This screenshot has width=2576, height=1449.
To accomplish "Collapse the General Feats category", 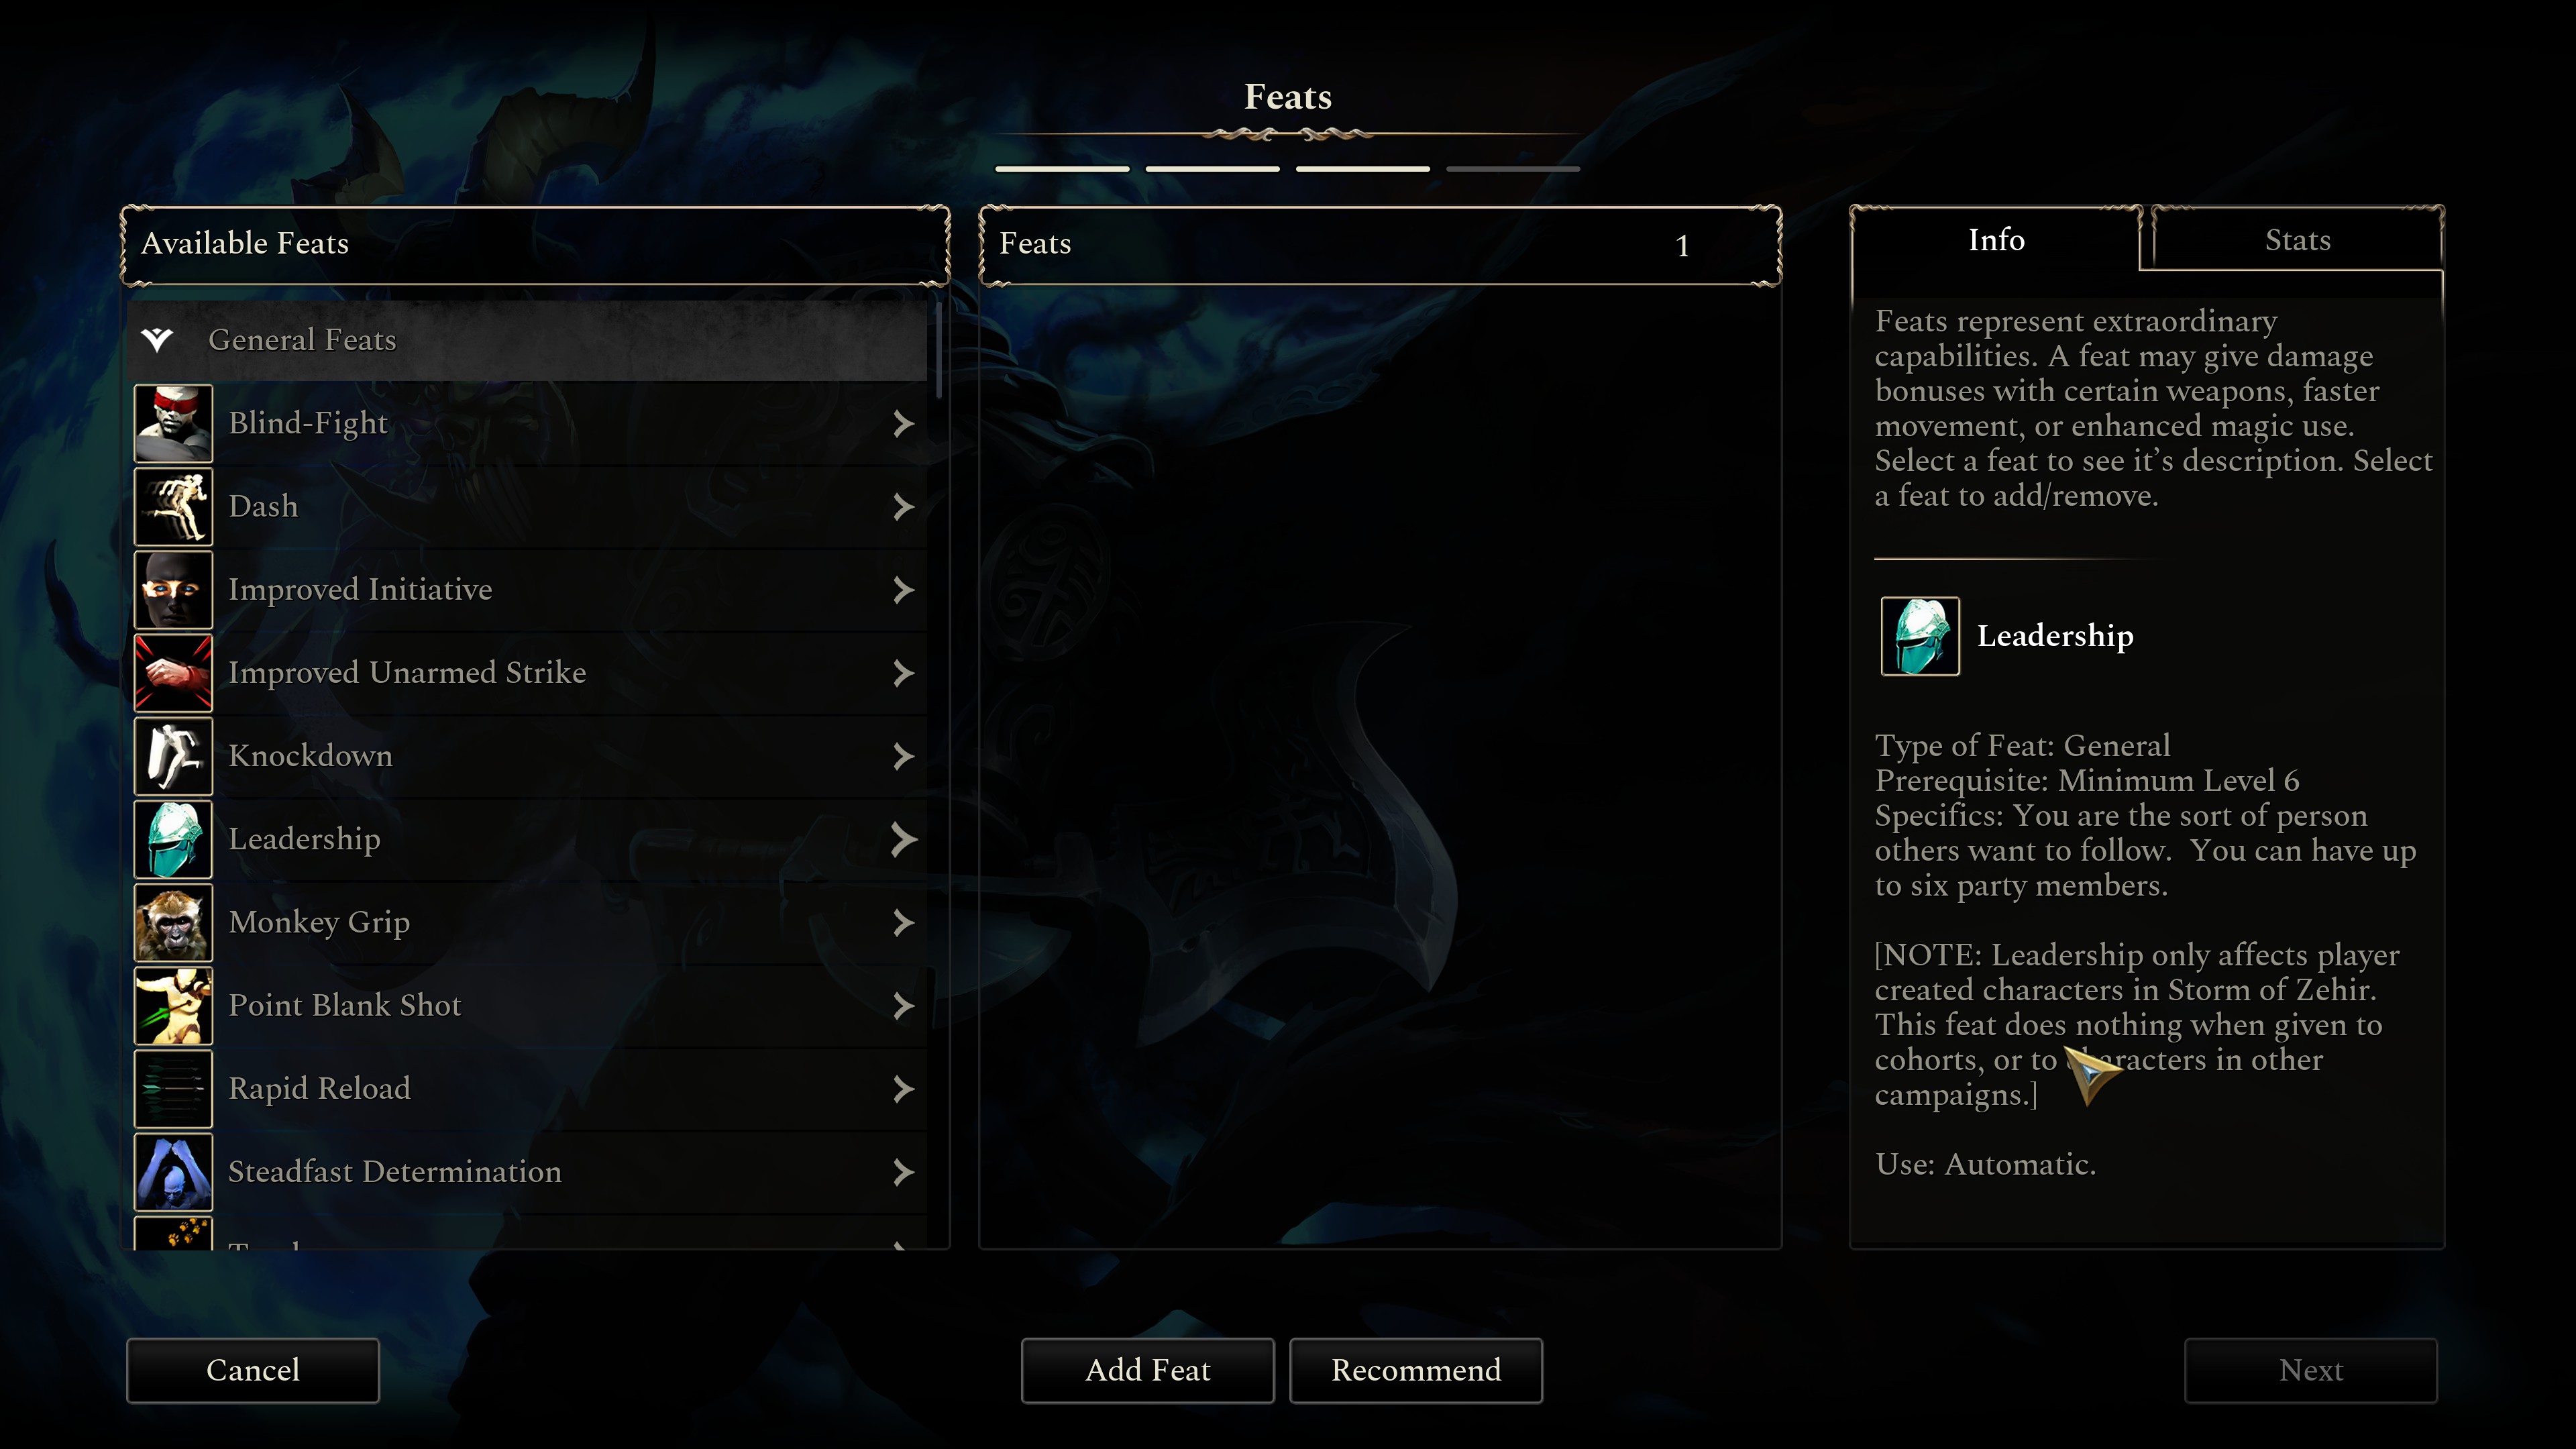I will (x=157, y=340).
